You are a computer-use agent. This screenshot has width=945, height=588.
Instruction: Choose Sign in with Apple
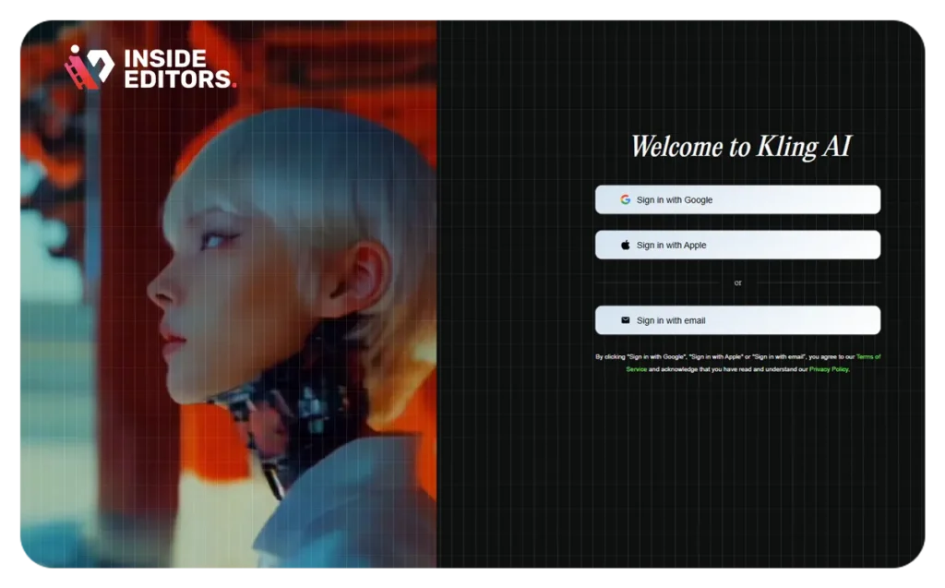[737, 245]
